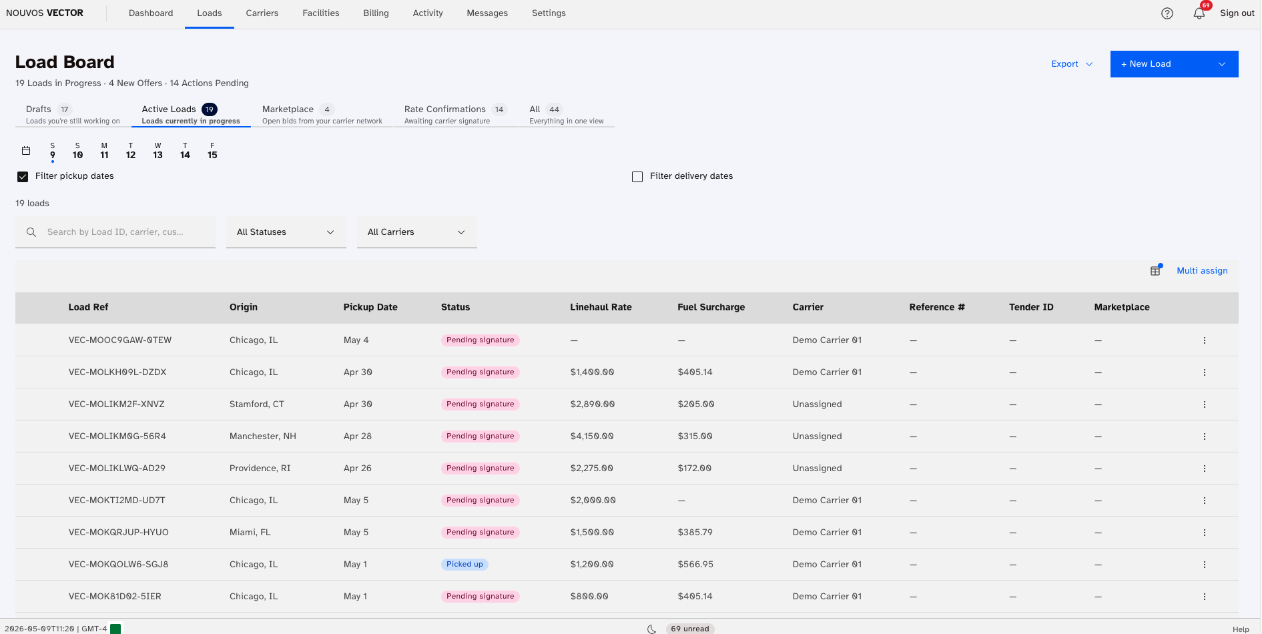Click the $4,150.00 linehaul rate
The width and height of the screenshot is (1262, 634).
tap(592, 436)
